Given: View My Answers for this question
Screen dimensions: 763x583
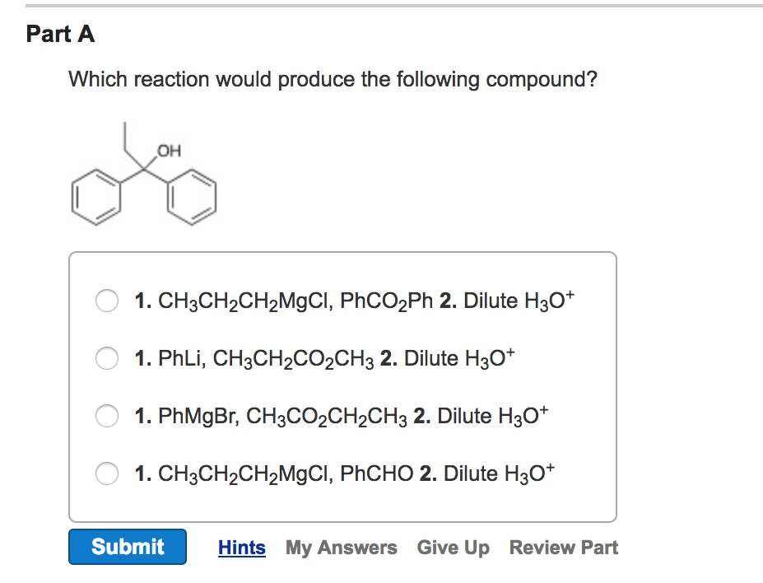Looking at the screenshot, I should [341, 547].
